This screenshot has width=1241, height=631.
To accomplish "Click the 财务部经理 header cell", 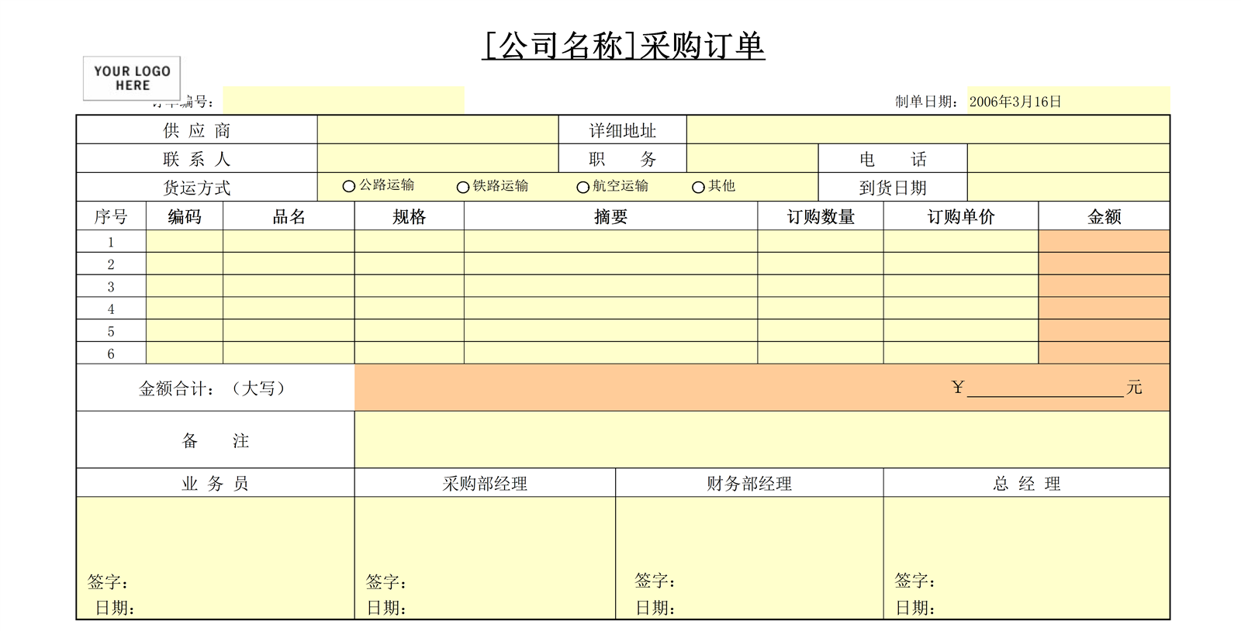I will click(749, 483).
